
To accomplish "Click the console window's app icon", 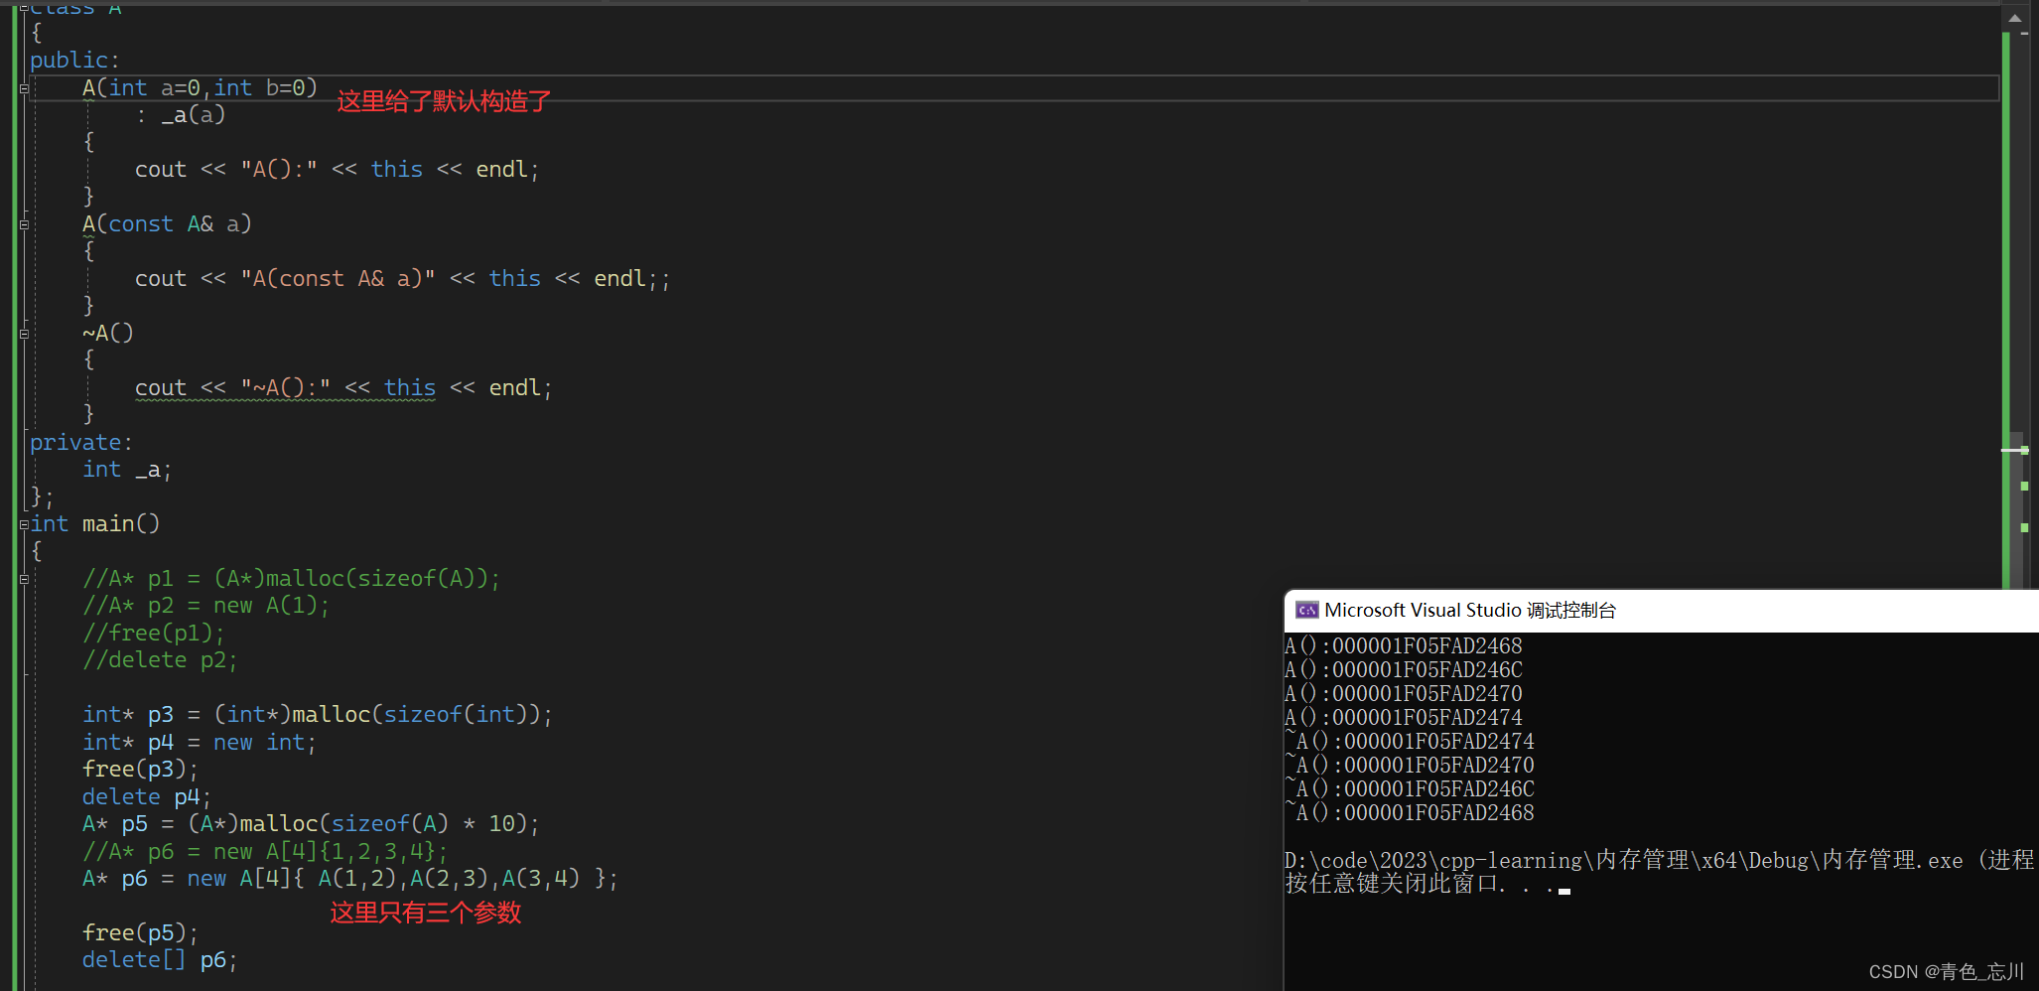I will pos(1306,610).
